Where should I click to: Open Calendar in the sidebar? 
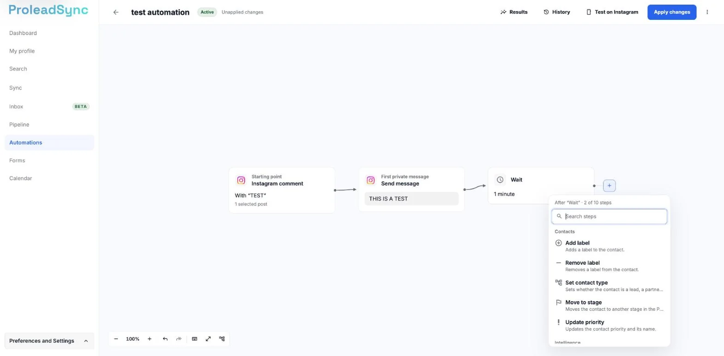(x=20, y=178)
